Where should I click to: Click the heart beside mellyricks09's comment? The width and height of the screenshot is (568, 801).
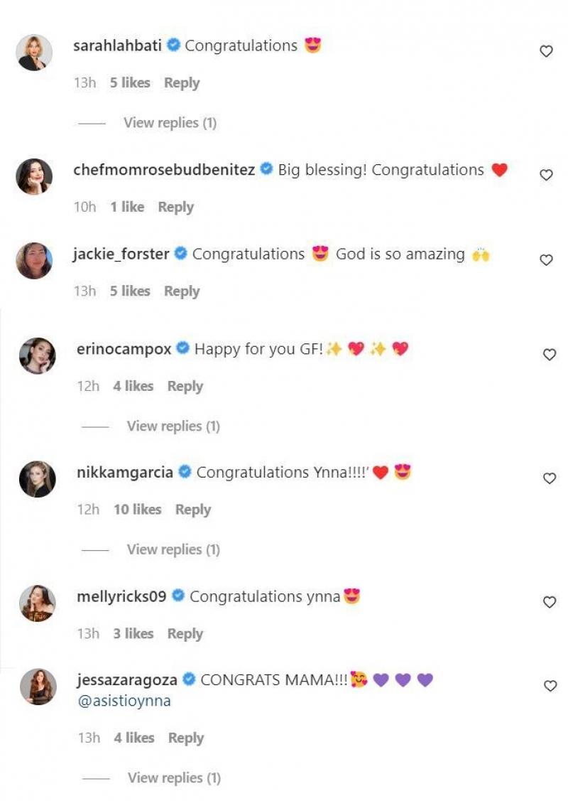pos(549,602)
